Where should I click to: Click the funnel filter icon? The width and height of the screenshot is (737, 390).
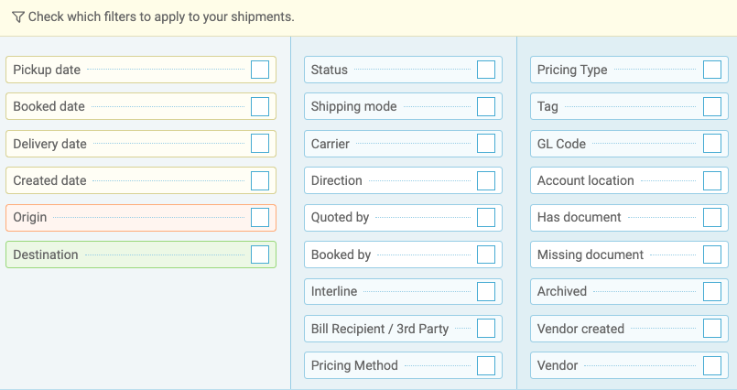pos(18,17)
